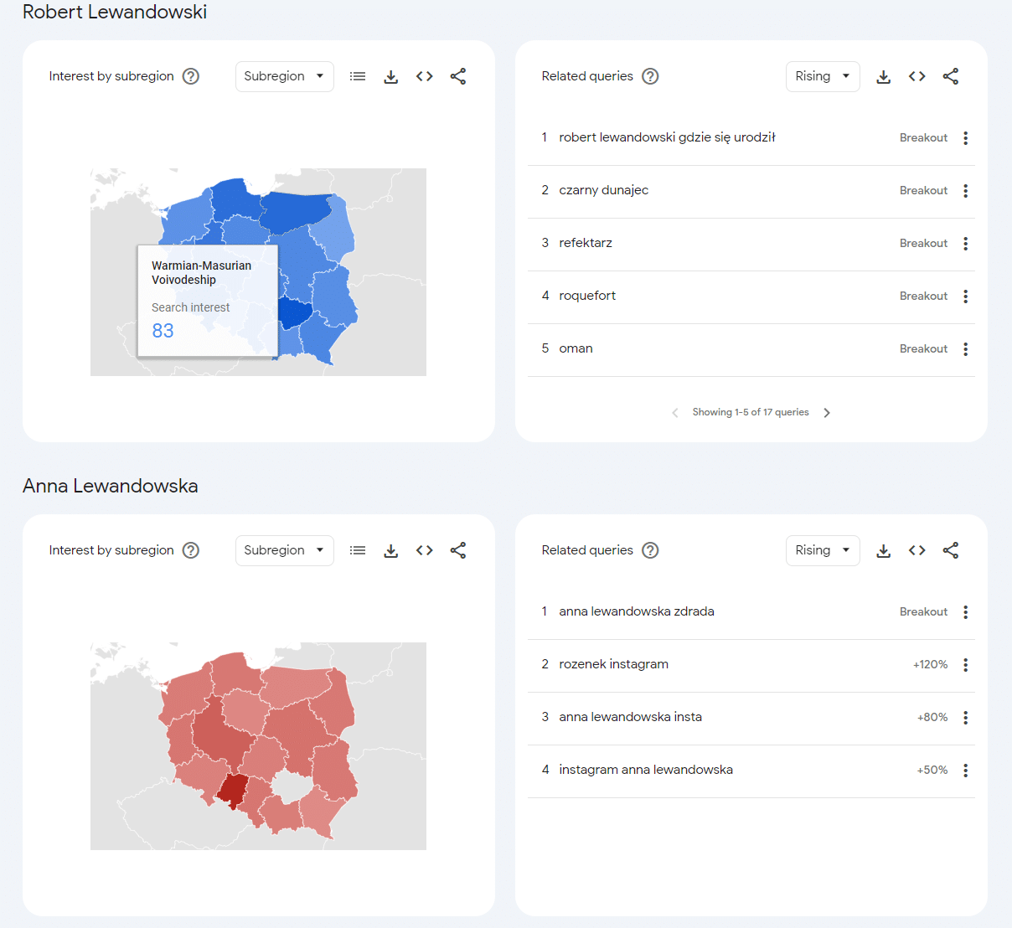Open Rising dropdown in Robert Lewandowski related queries
1012x928 pixels.
tap(823, 76)
